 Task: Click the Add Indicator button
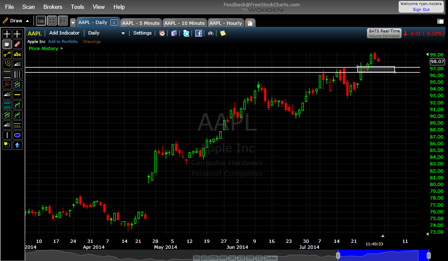64,33
